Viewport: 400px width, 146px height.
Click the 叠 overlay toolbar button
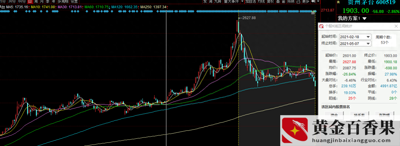[x=278, y=1]
